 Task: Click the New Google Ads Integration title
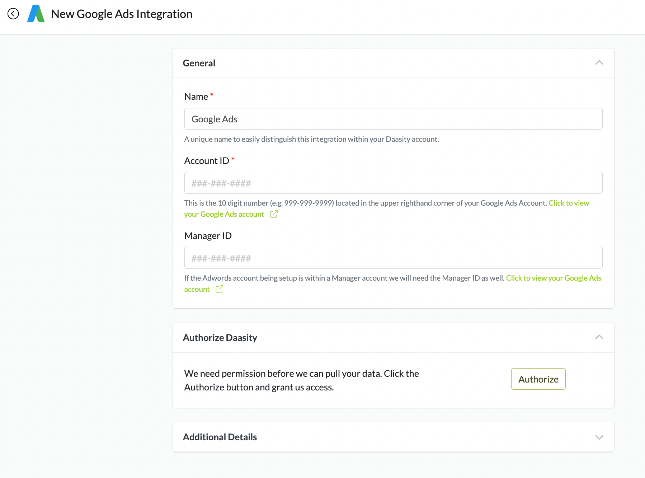point(122,14)
